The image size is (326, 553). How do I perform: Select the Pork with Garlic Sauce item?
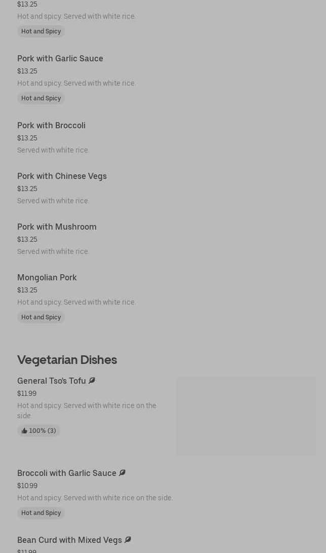[x=60, y=59]
